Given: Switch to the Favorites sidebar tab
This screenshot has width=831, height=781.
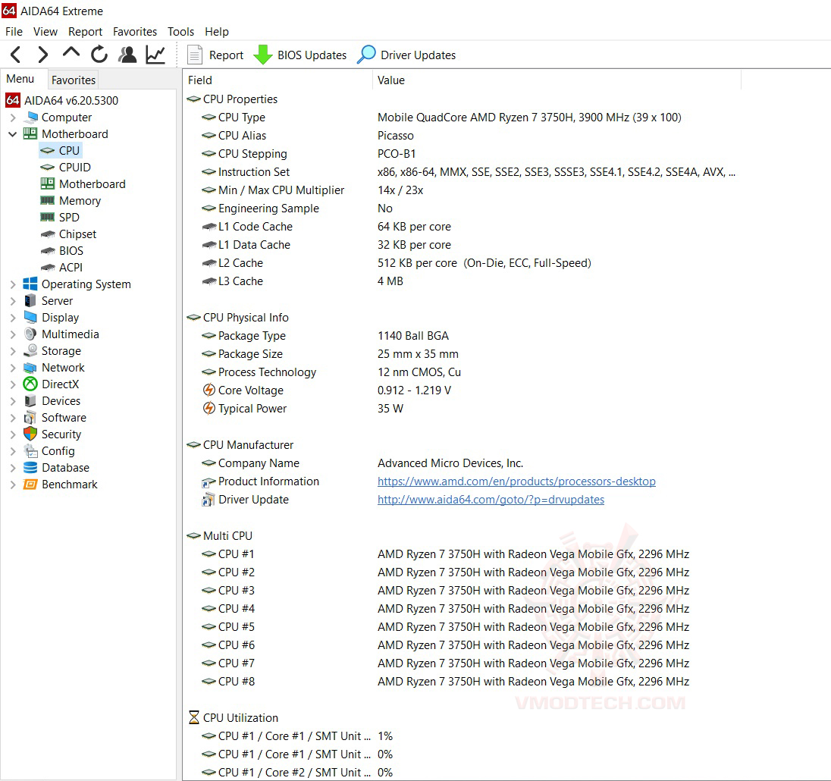Looking at the screenshot, I should pyautogui.click(x=73, y=80).
